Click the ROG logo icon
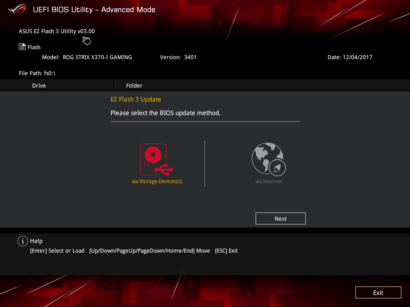This screenshot has width=410, height=307. (x=18, y=9)
